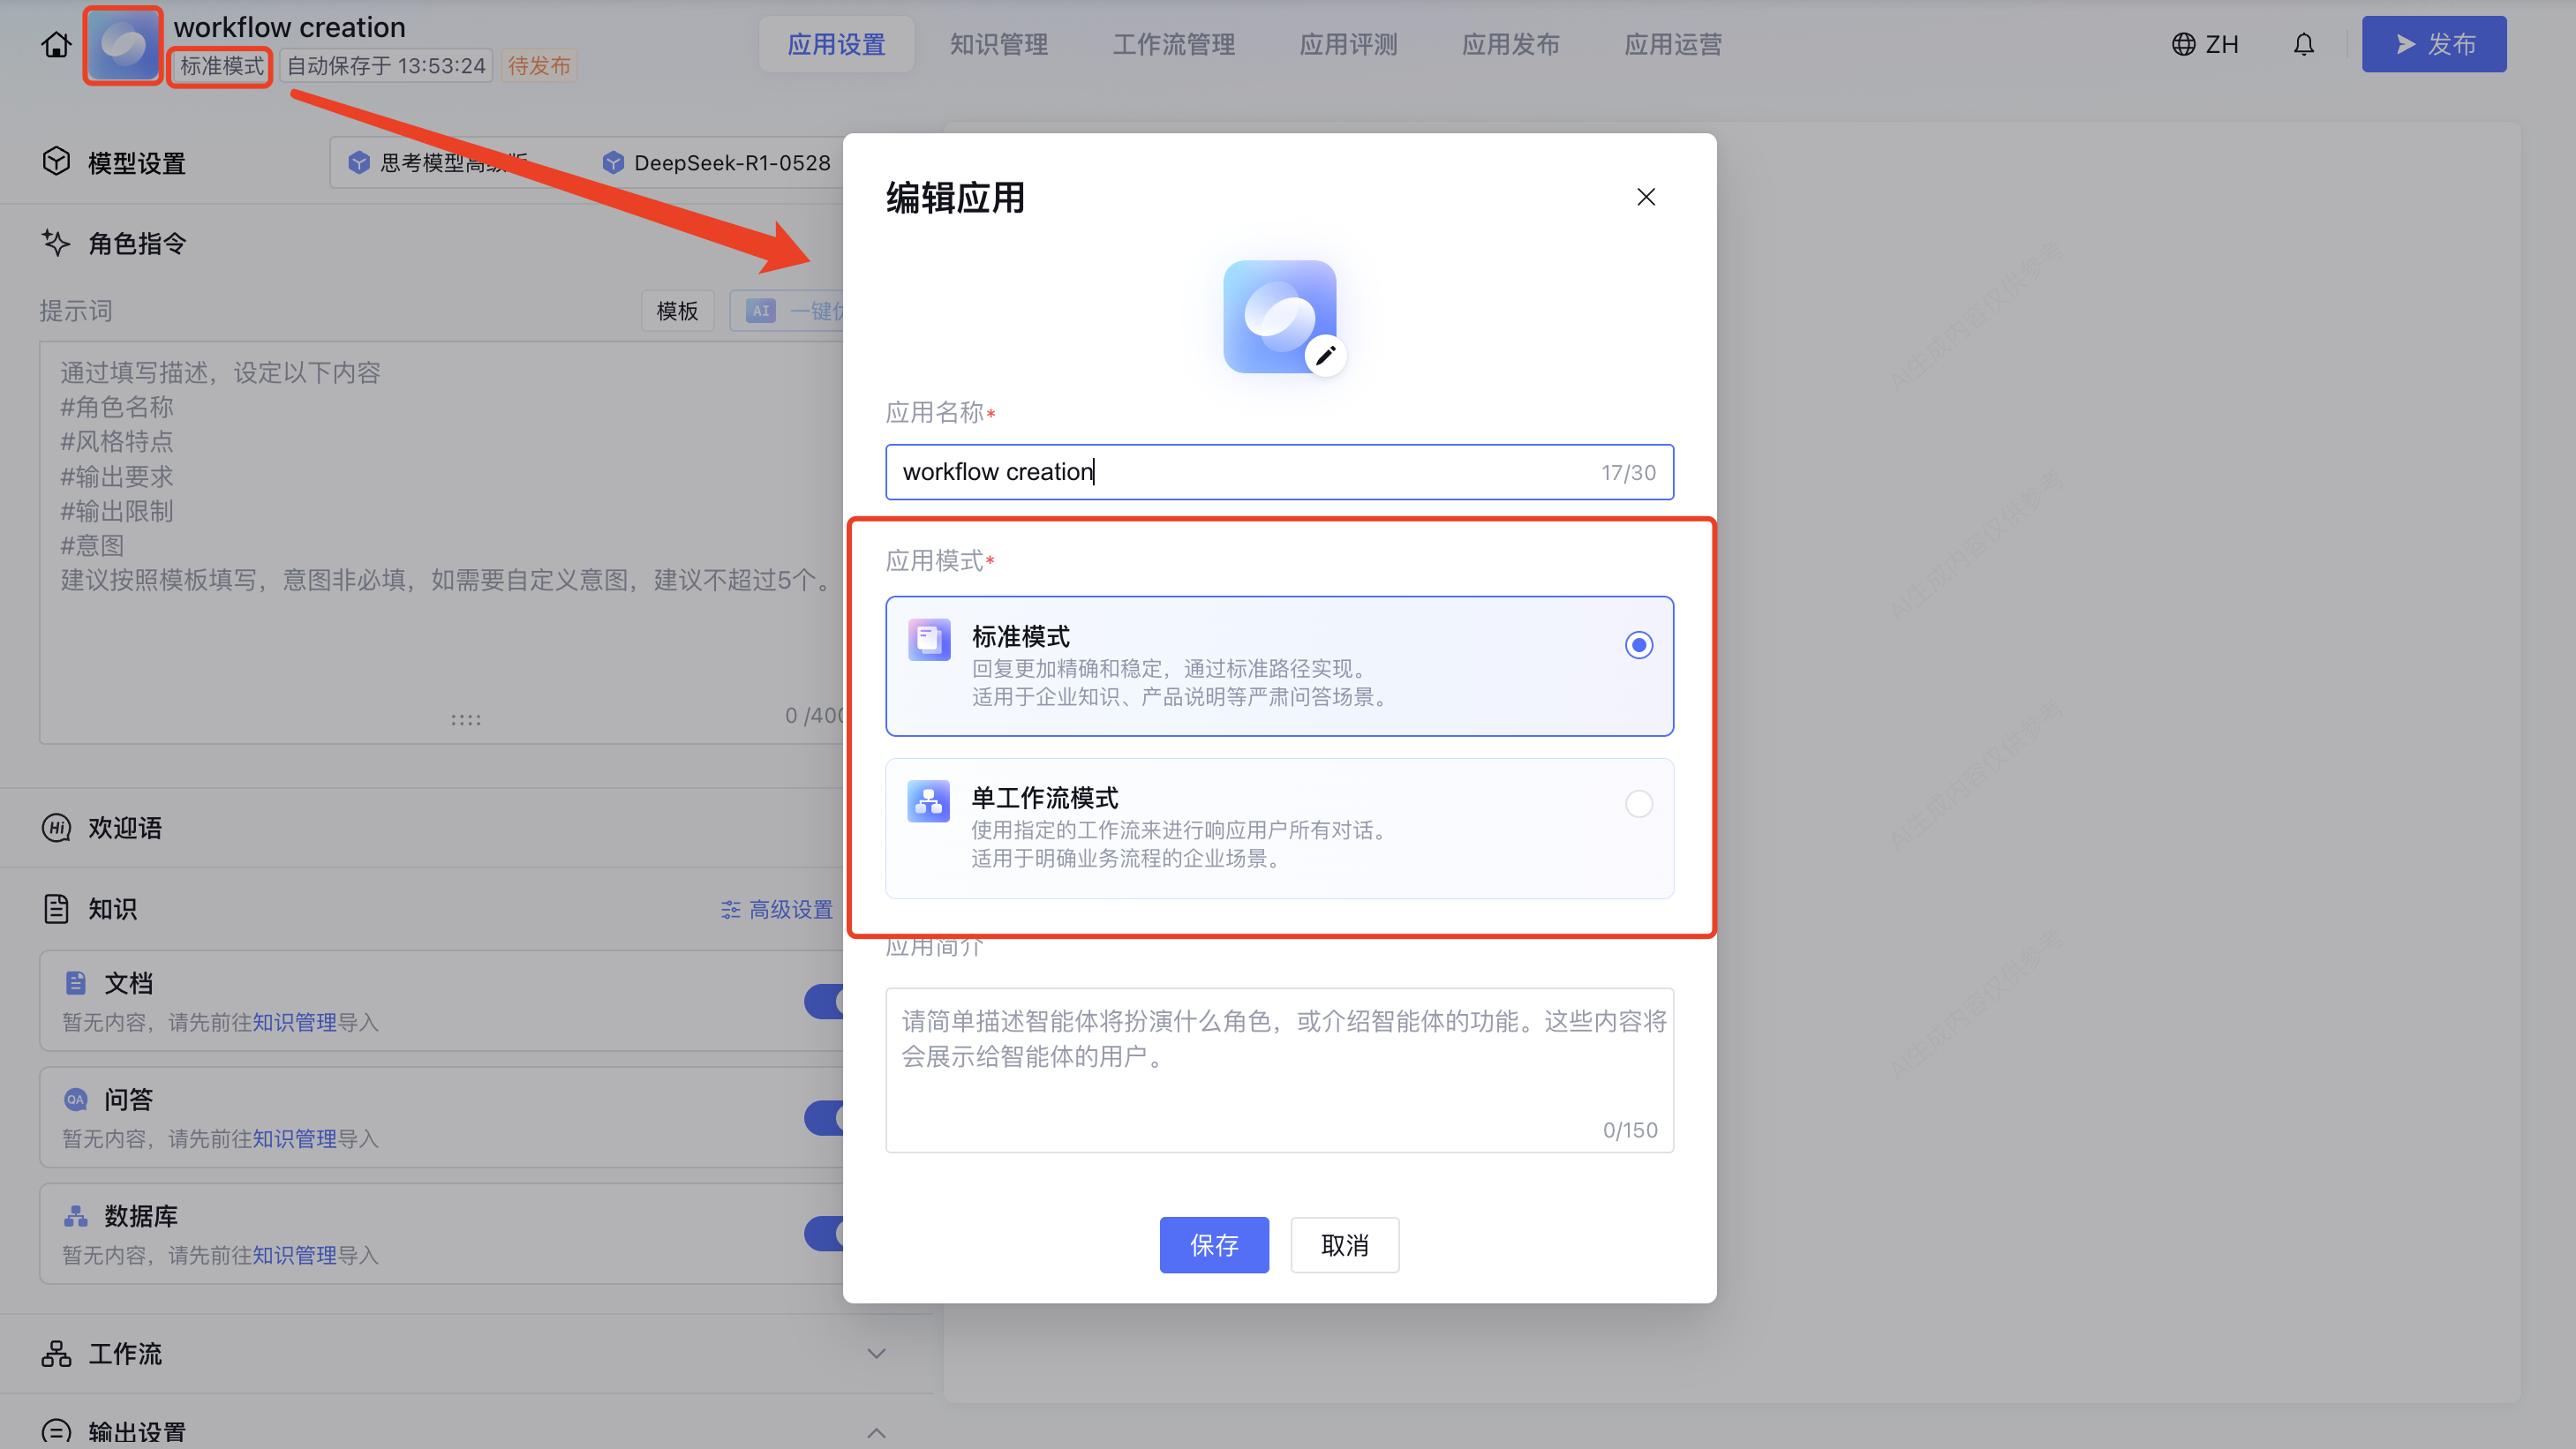Switch to the 知识管理 tab
The width and height of the screenshot is (2576, 1449).
pos(998,45)
